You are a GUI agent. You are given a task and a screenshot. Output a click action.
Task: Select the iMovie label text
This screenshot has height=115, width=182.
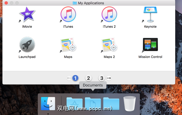point(27,27)
